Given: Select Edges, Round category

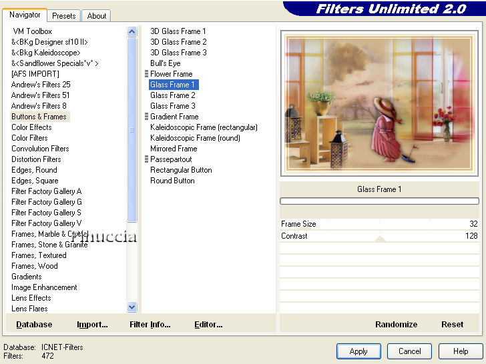Looking at the screenshot, I should [x=35, y=170].
